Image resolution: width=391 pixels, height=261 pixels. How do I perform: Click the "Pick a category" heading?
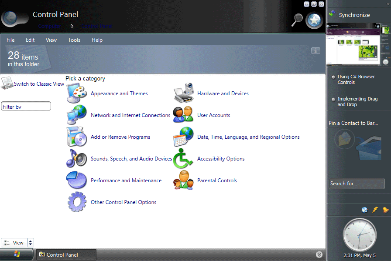pyautogui.click(x=85, y=79)
